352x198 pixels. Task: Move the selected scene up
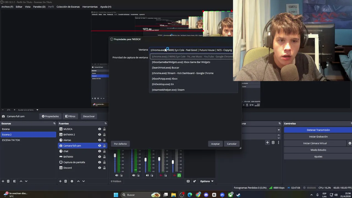pyautogui.click(x=21, y=181)
